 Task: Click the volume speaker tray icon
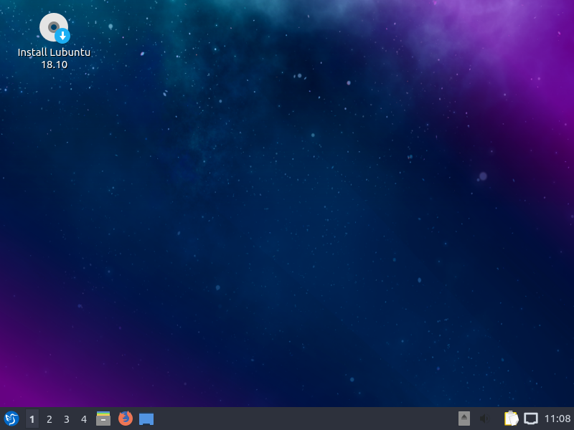tap(485, 419)
